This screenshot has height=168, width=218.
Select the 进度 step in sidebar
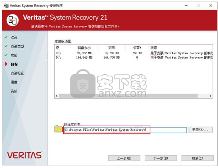(x=14, y=82)
